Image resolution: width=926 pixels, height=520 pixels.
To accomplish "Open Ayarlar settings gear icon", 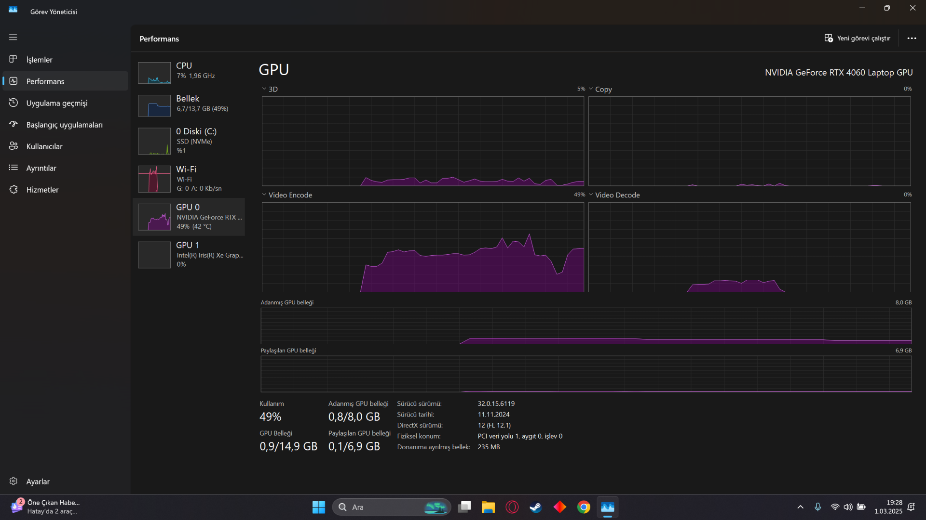I will (x=14, y=481).
